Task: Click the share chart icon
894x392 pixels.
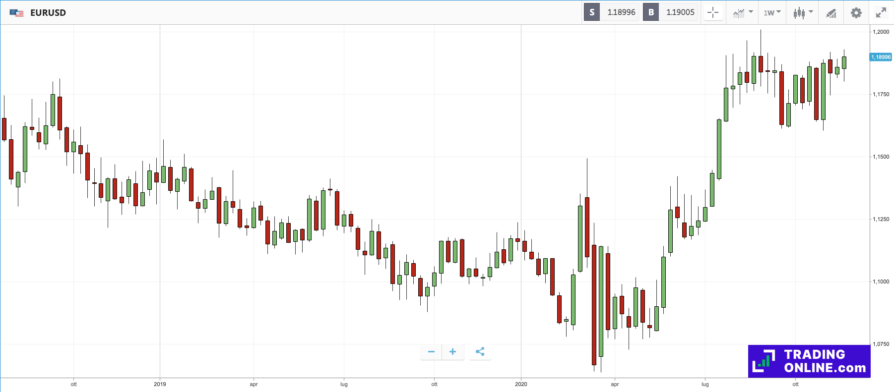Action: (x=480, y=351)
